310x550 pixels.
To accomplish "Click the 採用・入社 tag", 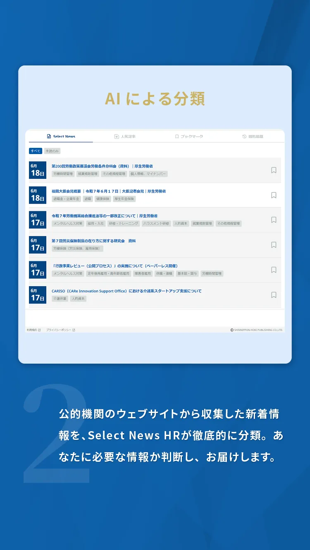I will point(96,223).
